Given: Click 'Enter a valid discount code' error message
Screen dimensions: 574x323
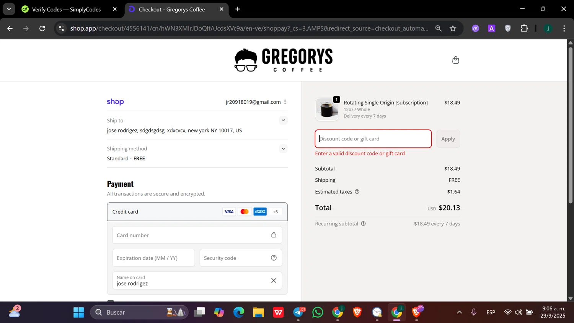Looking at the screenshot, I should [360, 153].
